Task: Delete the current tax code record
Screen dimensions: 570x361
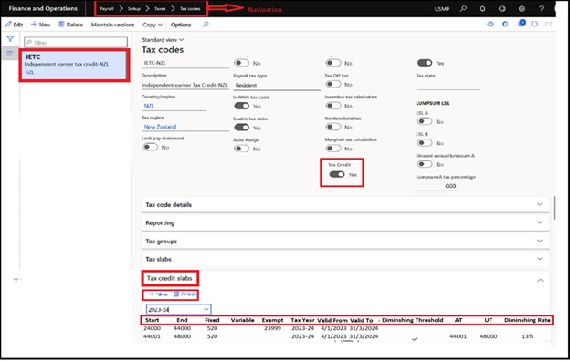Action: 70,25
